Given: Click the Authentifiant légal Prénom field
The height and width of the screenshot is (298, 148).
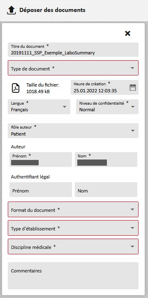Looking at the screenshot, I should 41,190.
